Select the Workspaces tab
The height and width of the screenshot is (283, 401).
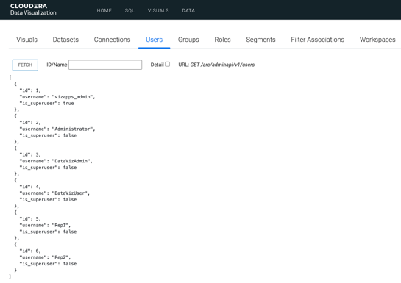[377, 40]
